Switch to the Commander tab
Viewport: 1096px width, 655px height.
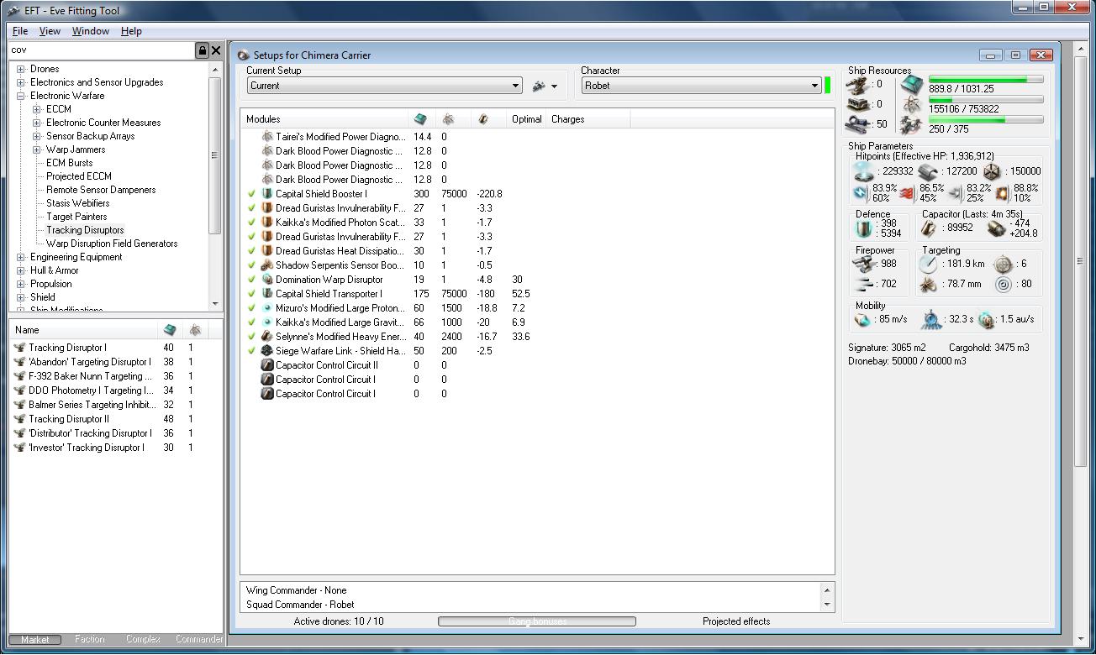click(x=199, y=639)
